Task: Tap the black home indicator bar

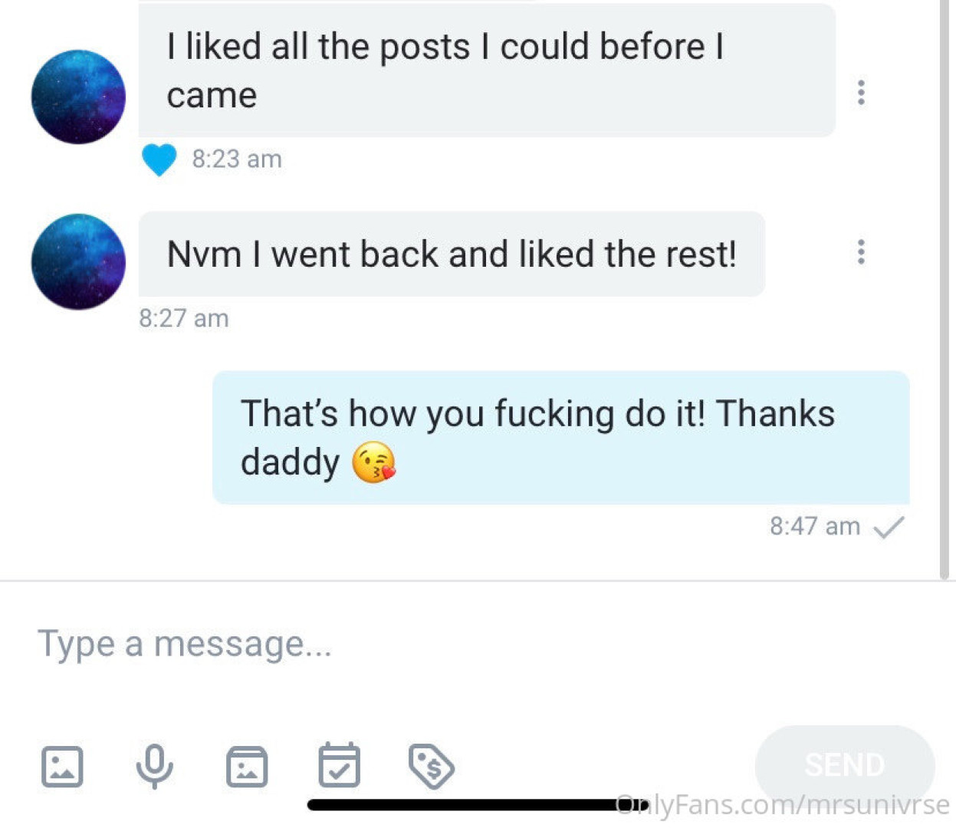Action: point(475,805)
